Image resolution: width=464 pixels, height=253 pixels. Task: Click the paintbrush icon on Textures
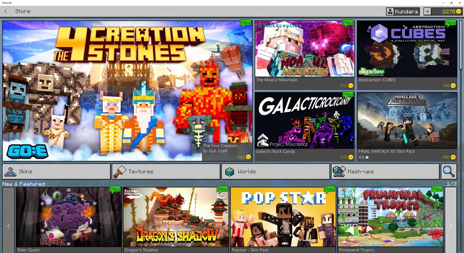click(119, 172)
